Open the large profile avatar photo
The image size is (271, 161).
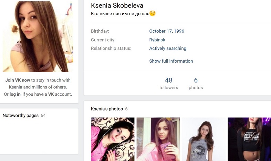tap(38, 36)
